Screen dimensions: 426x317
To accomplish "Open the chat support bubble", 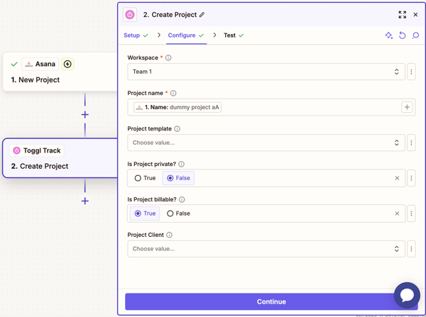I will (x=407, y=295).
